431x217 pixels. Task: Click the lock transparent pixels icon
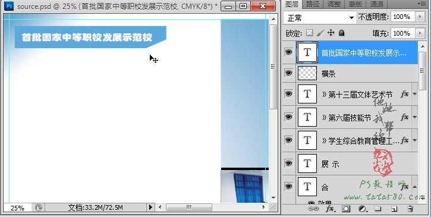pos(310,33)
